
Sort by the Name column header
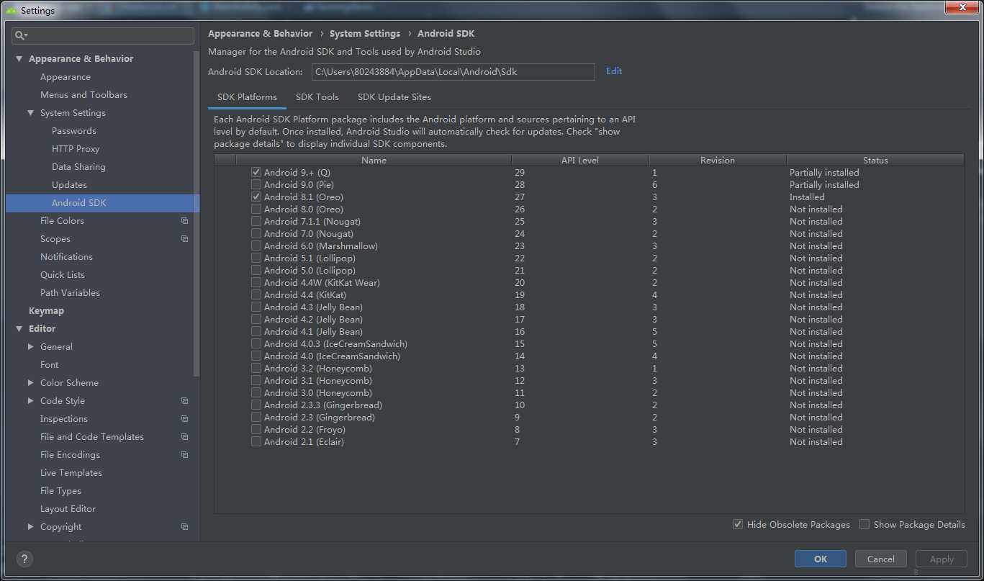[x=374, y=161]
